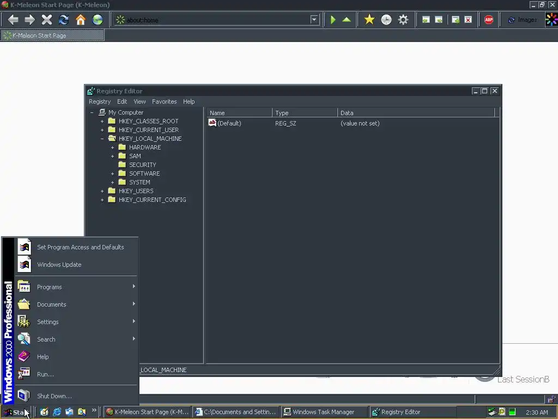Open a new tab with the plus icon
This screenshot has width=558, height=419.
tap(456, 20)
